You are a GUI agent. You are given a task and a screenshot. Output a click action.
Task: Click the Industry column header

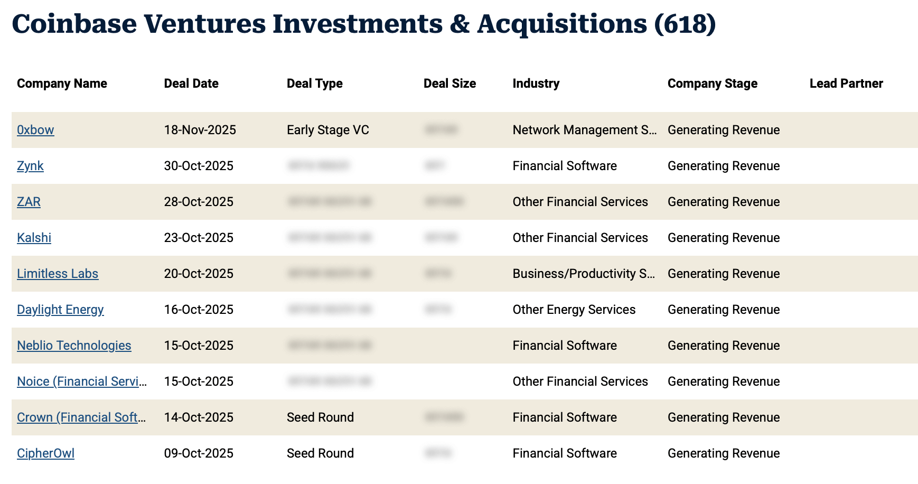tap(536, 83)
